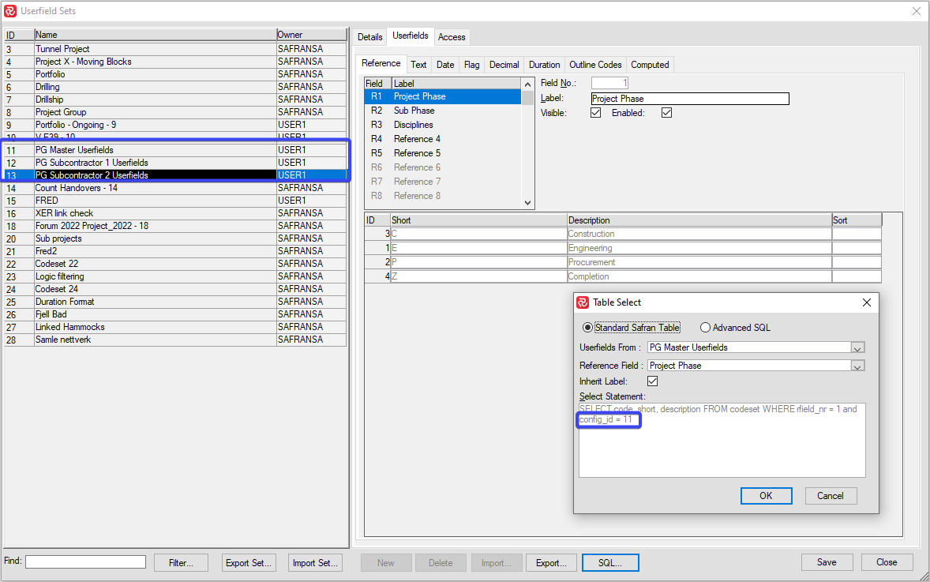Select PG Subcontractor 1 Userfields row
The width and height of the screenshot is (930, 582).
point(175,163)
